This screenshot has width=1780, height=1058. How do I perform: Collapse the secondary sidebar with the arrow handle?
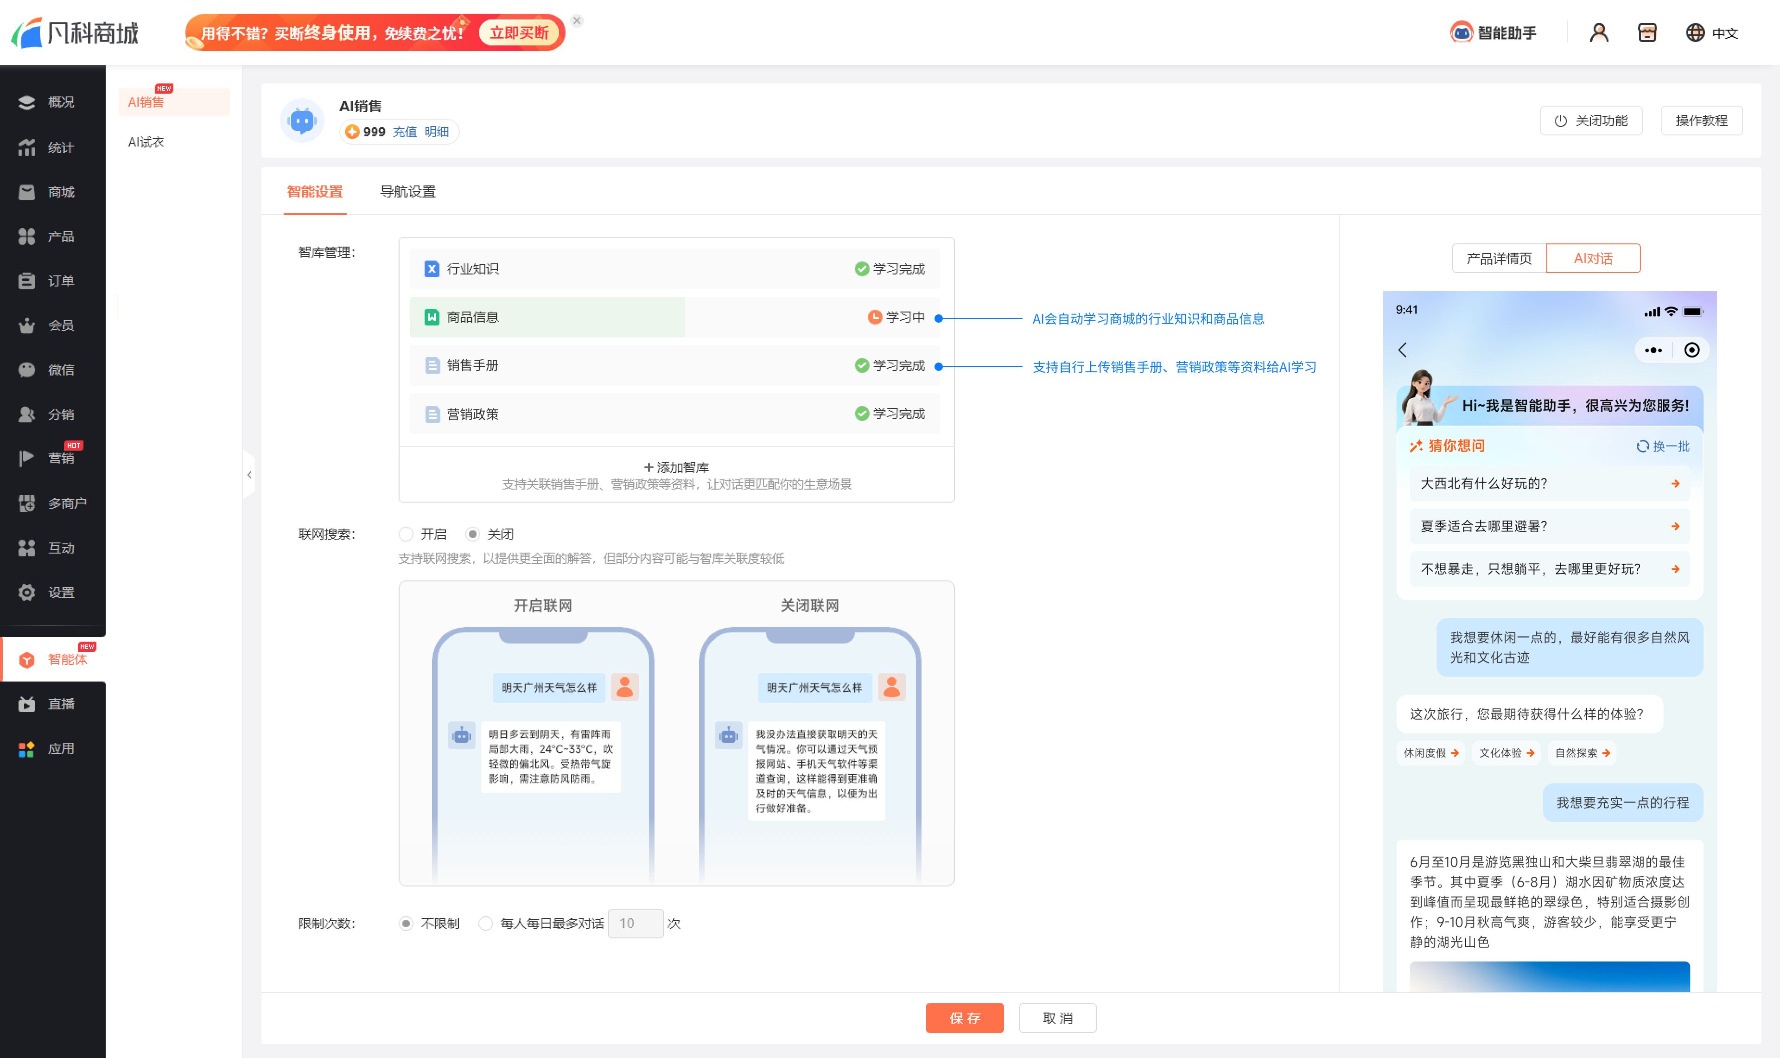pos(249,475)
